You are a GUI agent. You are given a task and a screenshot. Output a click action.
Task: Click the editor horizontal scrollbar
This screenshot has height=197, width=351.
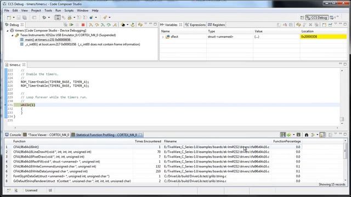point(176,128)
